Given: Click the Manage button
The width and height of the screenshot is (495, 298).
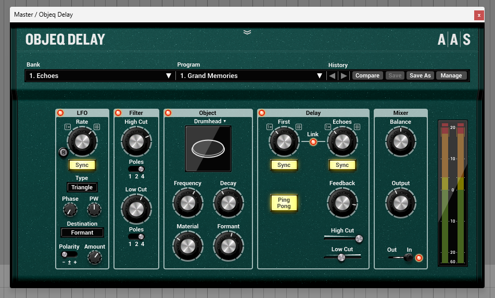Looking at the screenshot, I should (x=451, y=76).
